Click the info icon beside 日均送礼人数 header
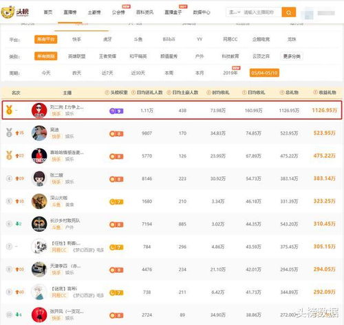 tap(133, 93)
